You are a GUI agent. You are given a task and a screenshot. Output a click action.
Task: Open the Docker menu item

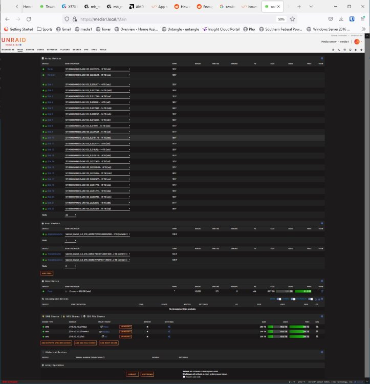coord(77,50)
